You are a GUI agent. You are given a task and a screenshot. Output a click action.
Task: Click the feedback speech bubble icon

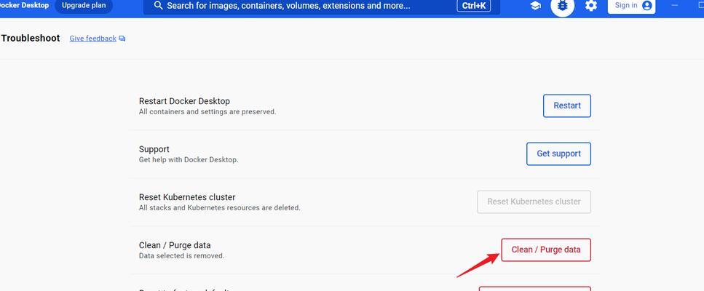click(122, 39)
